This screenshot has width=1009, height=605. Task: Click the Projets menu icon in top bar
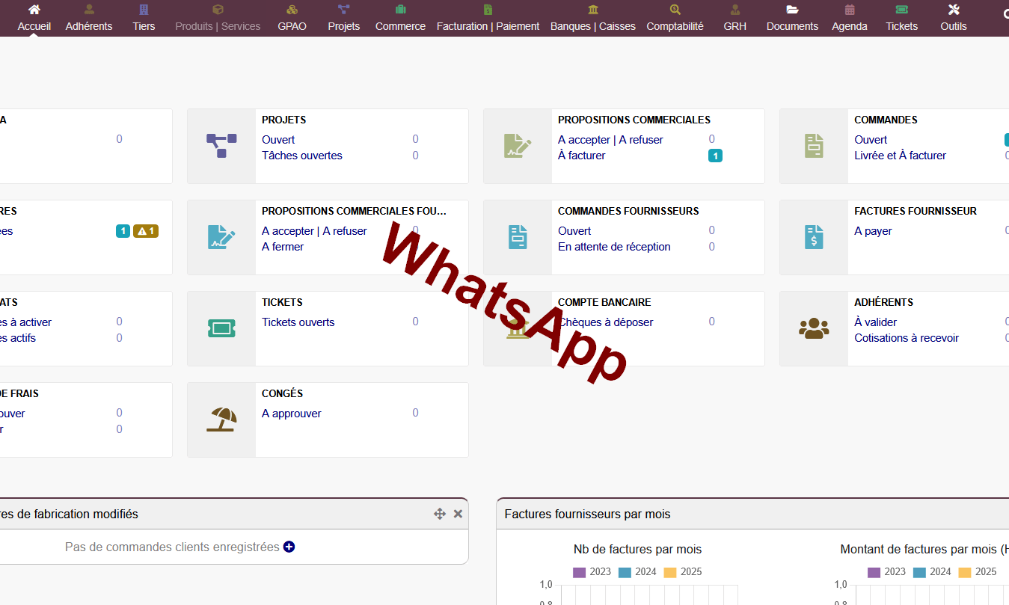344,10
